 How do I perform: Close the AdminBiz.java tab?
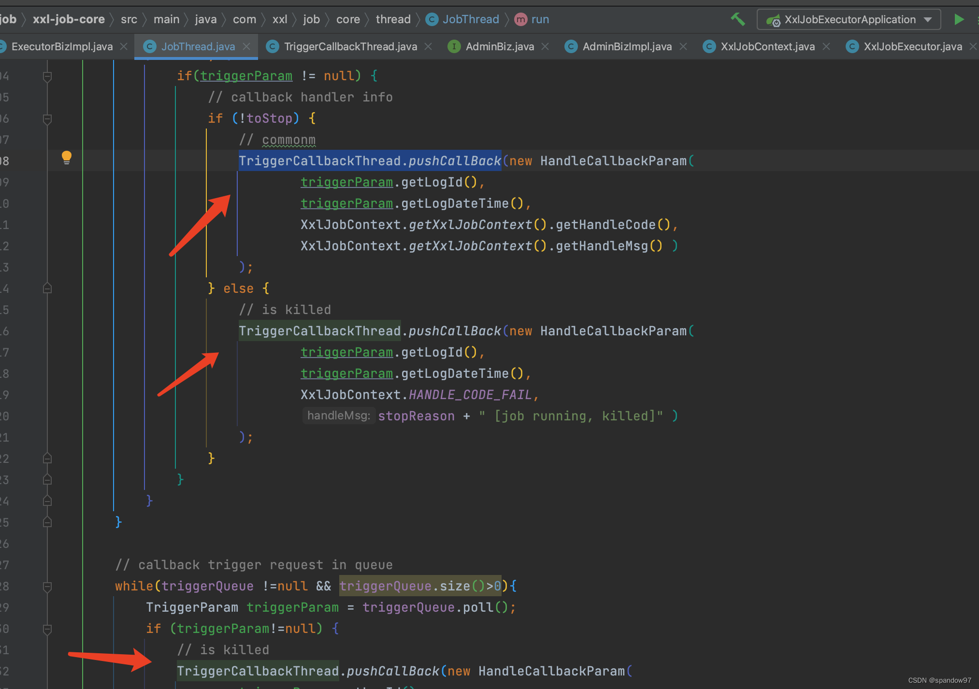click(x=545, y=46)
